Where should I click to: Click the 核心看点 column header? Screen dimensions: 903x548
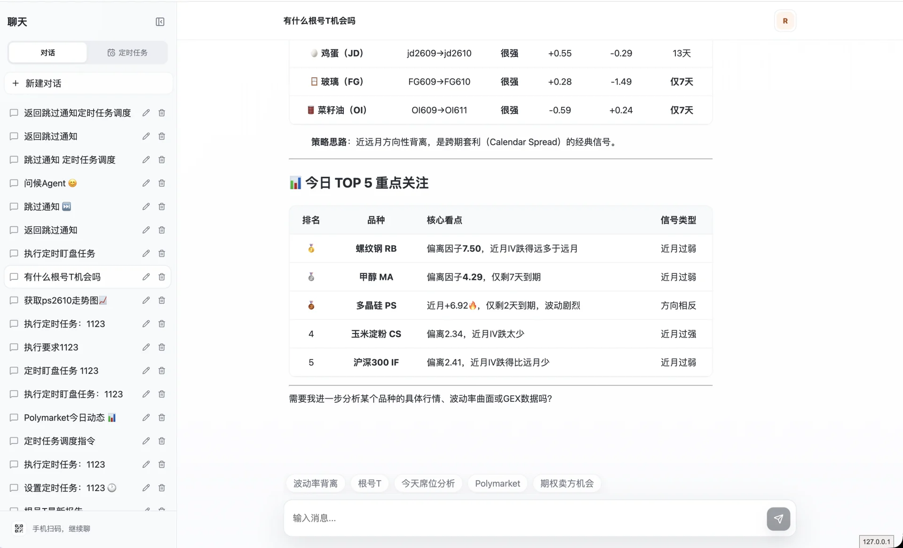pos(444,220)
